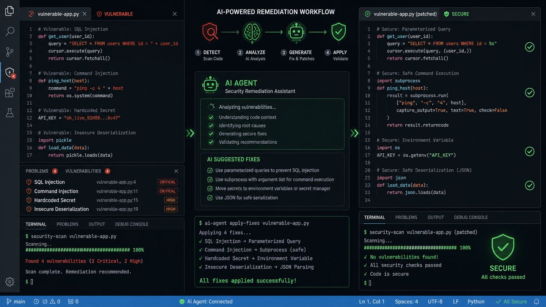Change Spaces: 4 indentation setting
This screenshot has width=546, height=307.
pyautogui.click(x=406, y=302)
